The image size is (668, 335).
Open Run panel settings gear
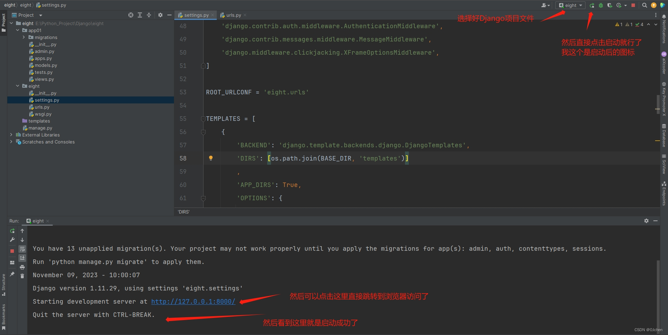pos(646,221)
